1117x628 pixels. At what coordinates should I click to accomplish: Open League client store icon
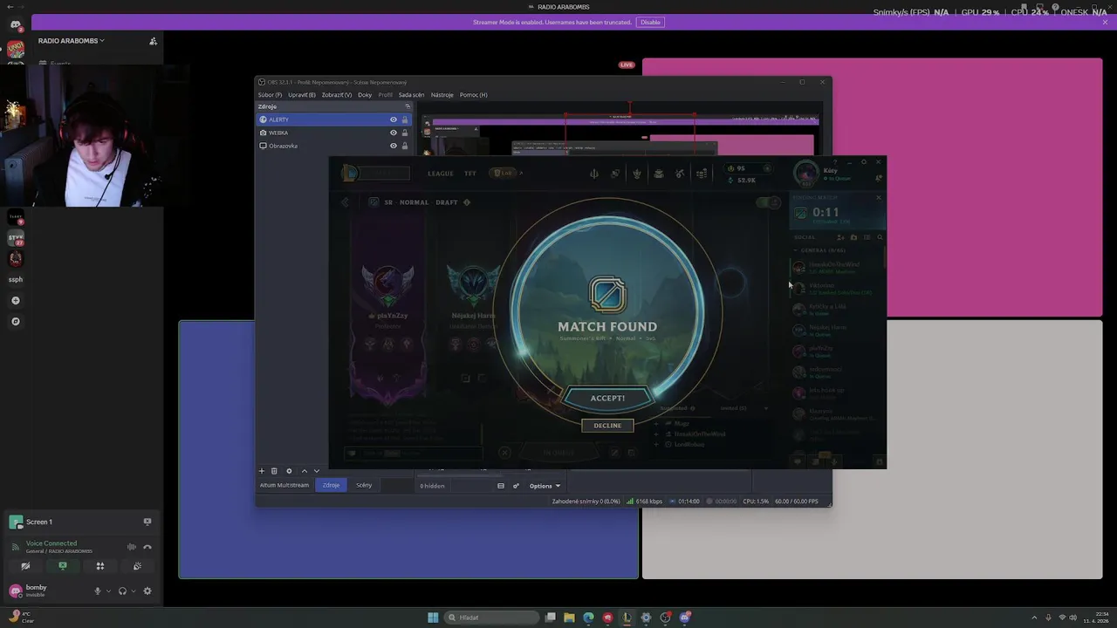click(x=701, y=174)
